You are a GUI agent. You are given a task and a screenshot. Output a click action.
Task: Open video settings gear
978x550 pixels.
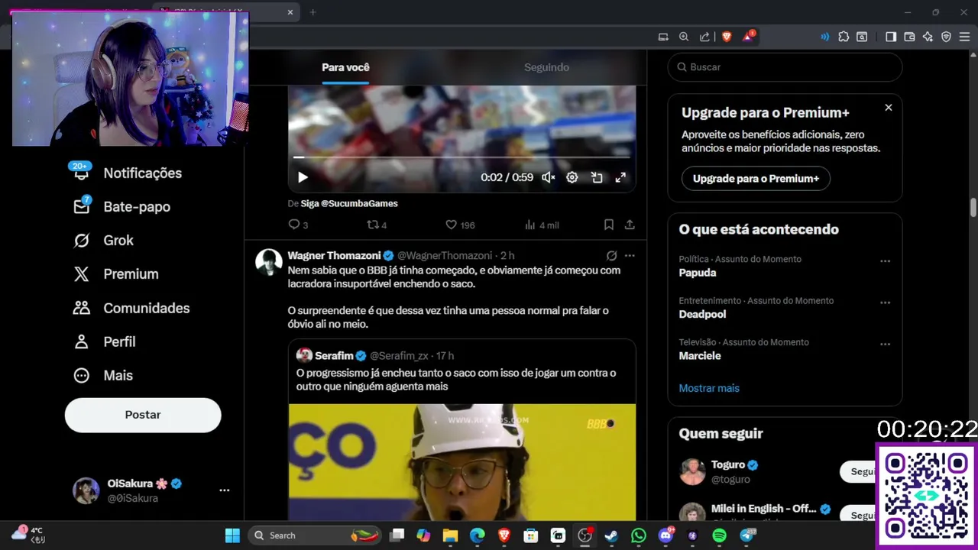tap(572, 177)
